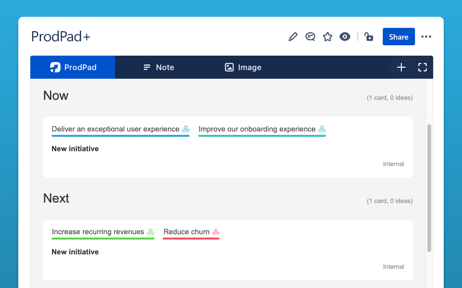Click '(1 card, 0 ideas)' beside Now
This screenshot has height=288, width=462.
pyautogui.click(x=389, y=98)
